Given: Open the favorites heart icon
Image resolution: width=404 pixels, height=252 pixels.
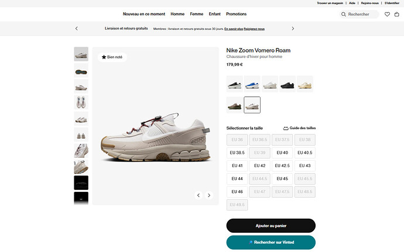Looking at the screenshot, I should [x=387, y=15].
